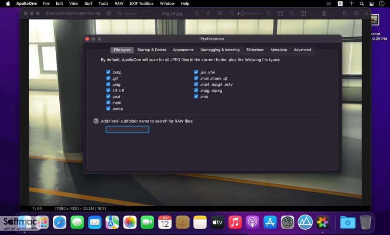Close the Preferences window
Screen dimensions: 390x235
tap(87, 39)
